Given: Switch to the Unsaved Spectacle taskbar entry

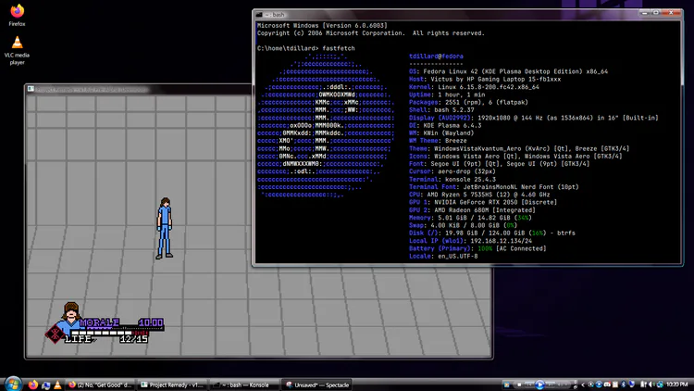Looking at the screenshot, I should (316, 385).
